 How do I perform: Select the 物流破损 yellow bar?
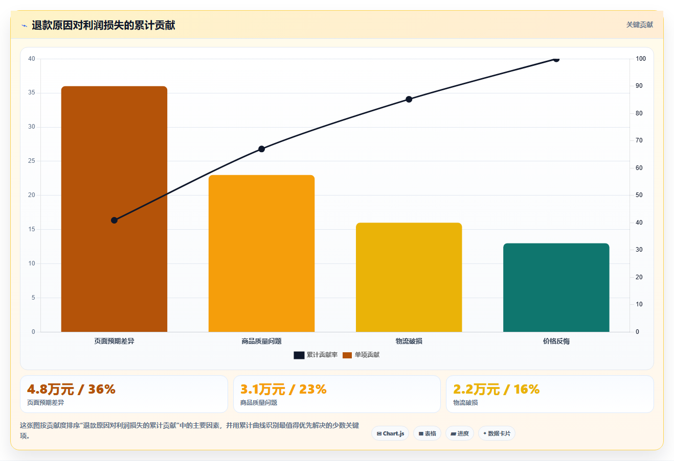coord(409,277)
